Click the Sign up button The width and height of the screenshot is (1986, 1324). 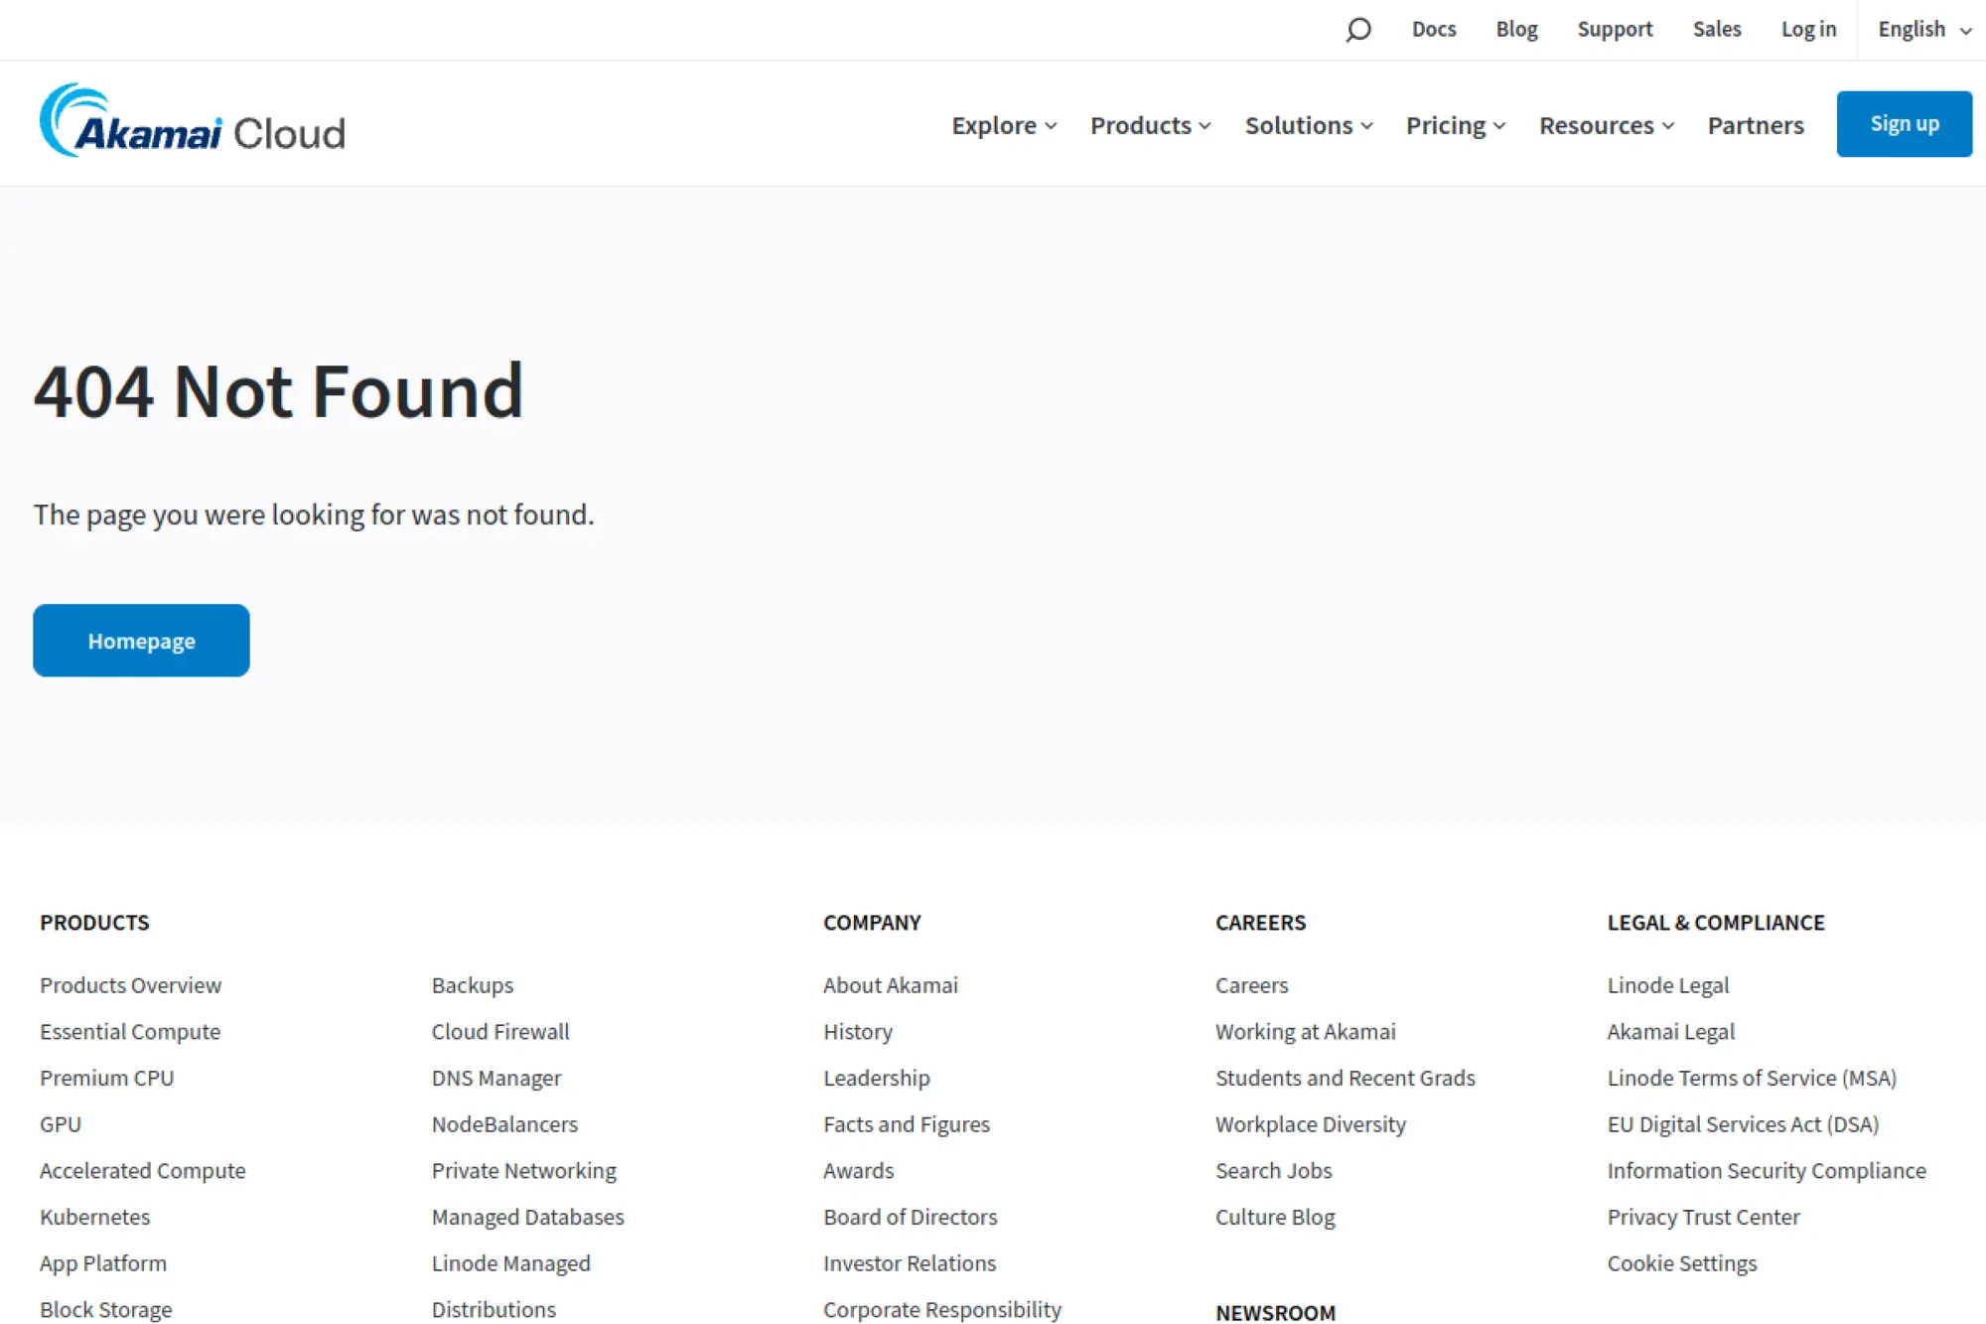[x=1904, y=123]
